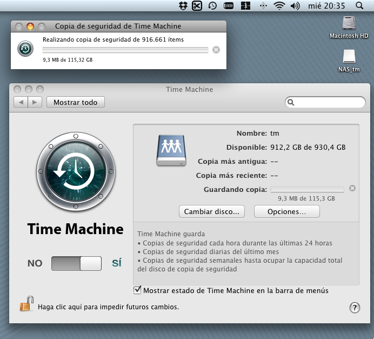374x339 pixels.
Task: Open help with the question mark button
Action: pyautogui.click(x=355, y=308)
